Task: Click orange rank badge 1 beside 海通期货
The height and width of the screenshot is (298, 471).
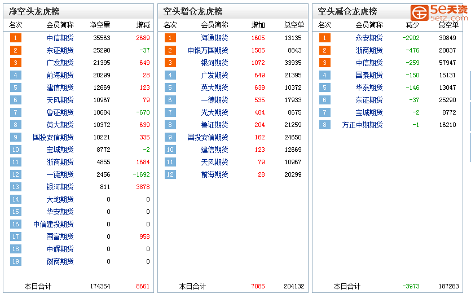Action: tap(170, 38)
